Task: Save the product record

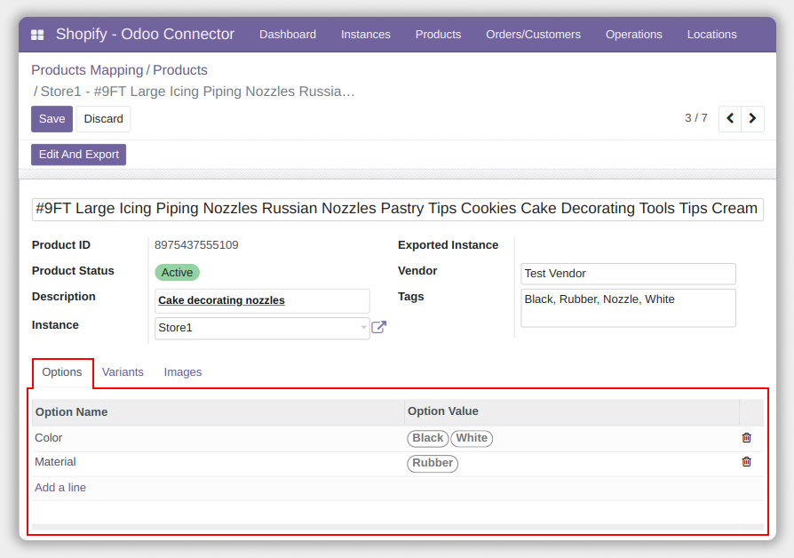Action: pos(52,119)
